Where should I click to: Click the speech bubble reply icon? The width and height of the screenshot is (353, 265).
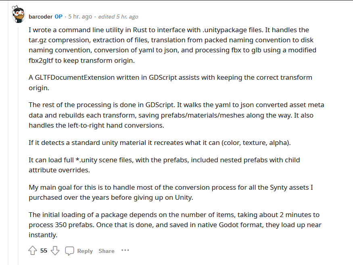pyautogui.click(x=69, y=251)
